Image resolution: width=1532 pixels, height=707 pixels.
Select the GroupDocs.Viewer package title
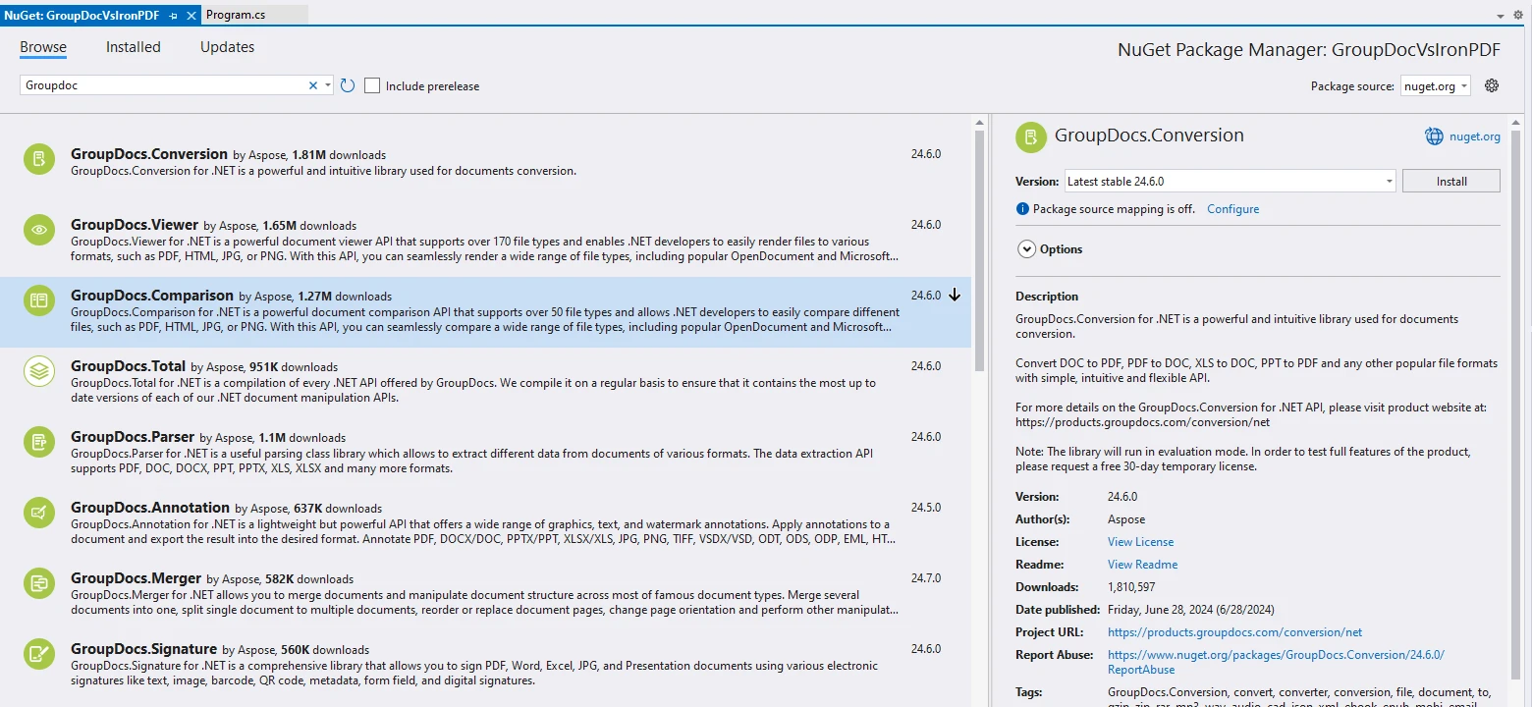(135, 225)
